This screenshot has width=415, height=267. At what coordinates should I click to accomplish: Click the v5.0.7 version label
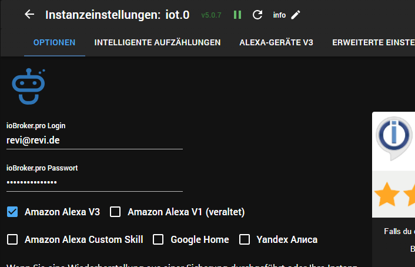pos(211,15)
